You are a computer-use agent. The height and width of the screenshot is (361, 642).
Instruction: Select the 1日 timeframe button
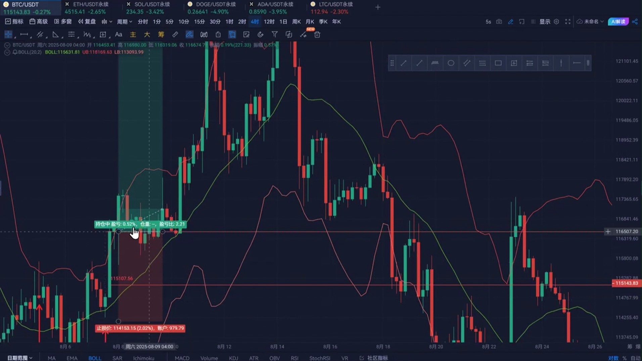[x=283, y=21]
